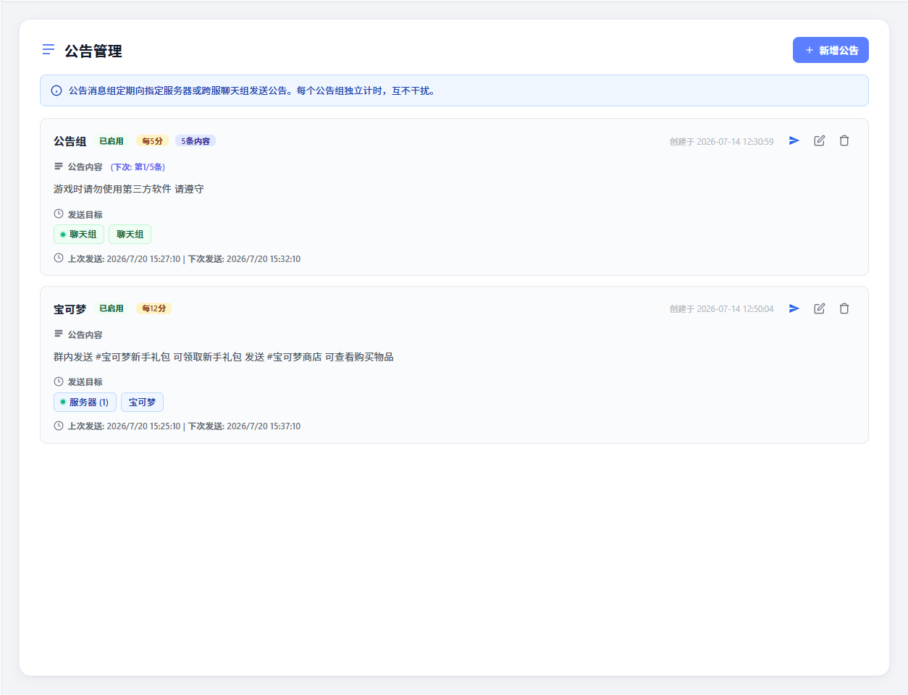Select the first 聊天组 tag with green dot
The height and width of the screenshot is (695, 908).
point(79,235)
